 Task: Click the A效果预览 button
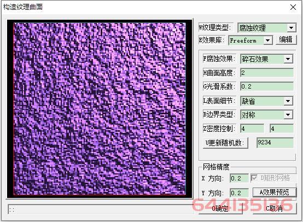tap(275, 192)
